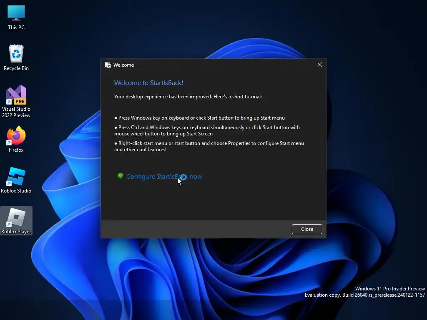Click the 'Press Ctrl and Windows keys' tip

(x=207, y=130)
